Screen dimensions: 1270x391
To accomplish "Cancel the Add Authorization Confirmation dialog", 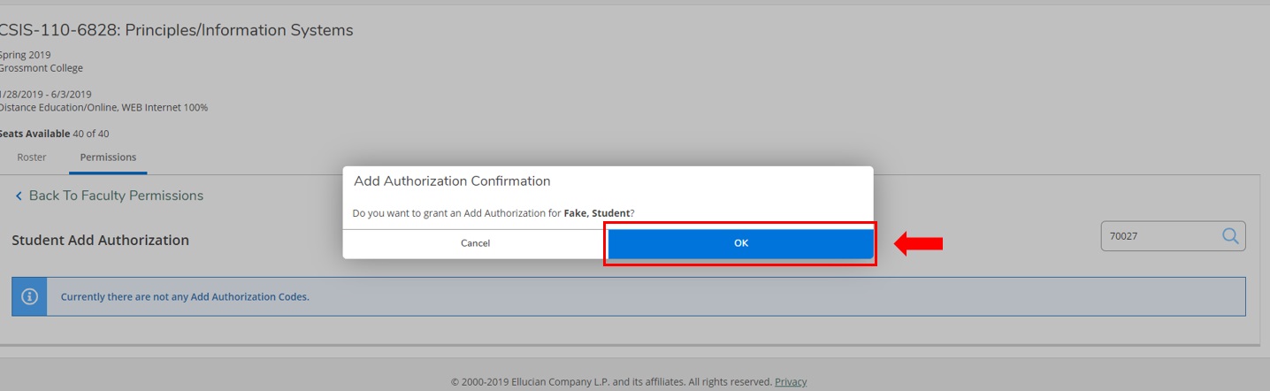I will [x=475, y=243].
